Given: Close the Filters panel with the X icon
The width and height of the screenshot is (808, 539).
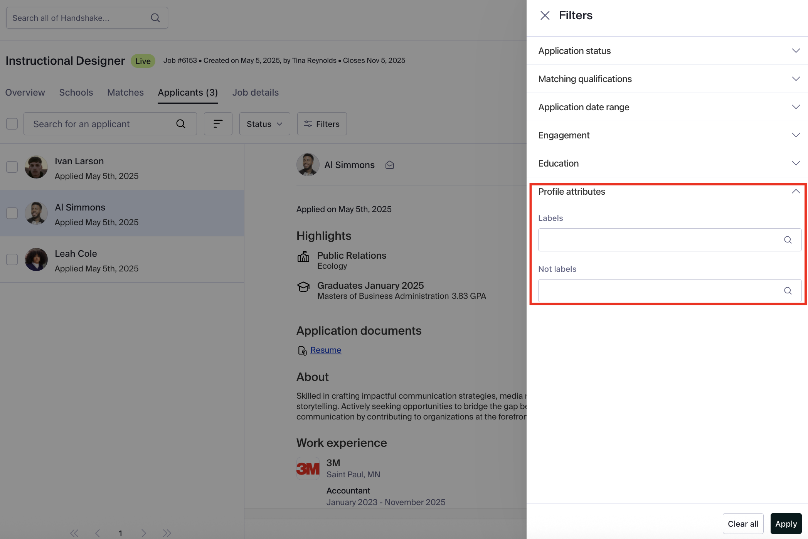Looking at the screenshot, I should 545,15.
